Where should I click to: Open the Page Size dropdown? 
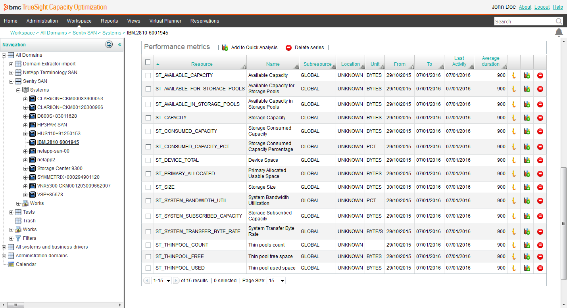276,281
